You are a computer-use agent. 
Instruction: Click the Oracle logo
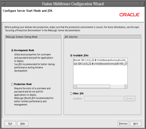[x=130, y=15]
